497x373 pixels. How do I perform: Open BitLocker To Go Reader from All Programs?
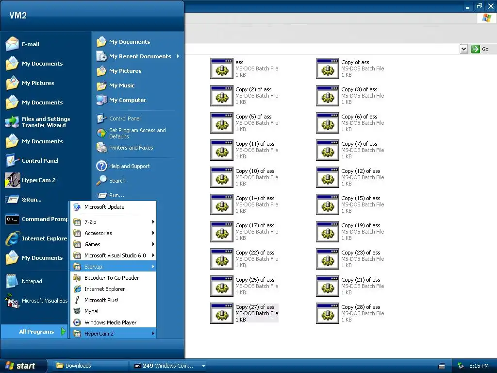pos(114,278)
